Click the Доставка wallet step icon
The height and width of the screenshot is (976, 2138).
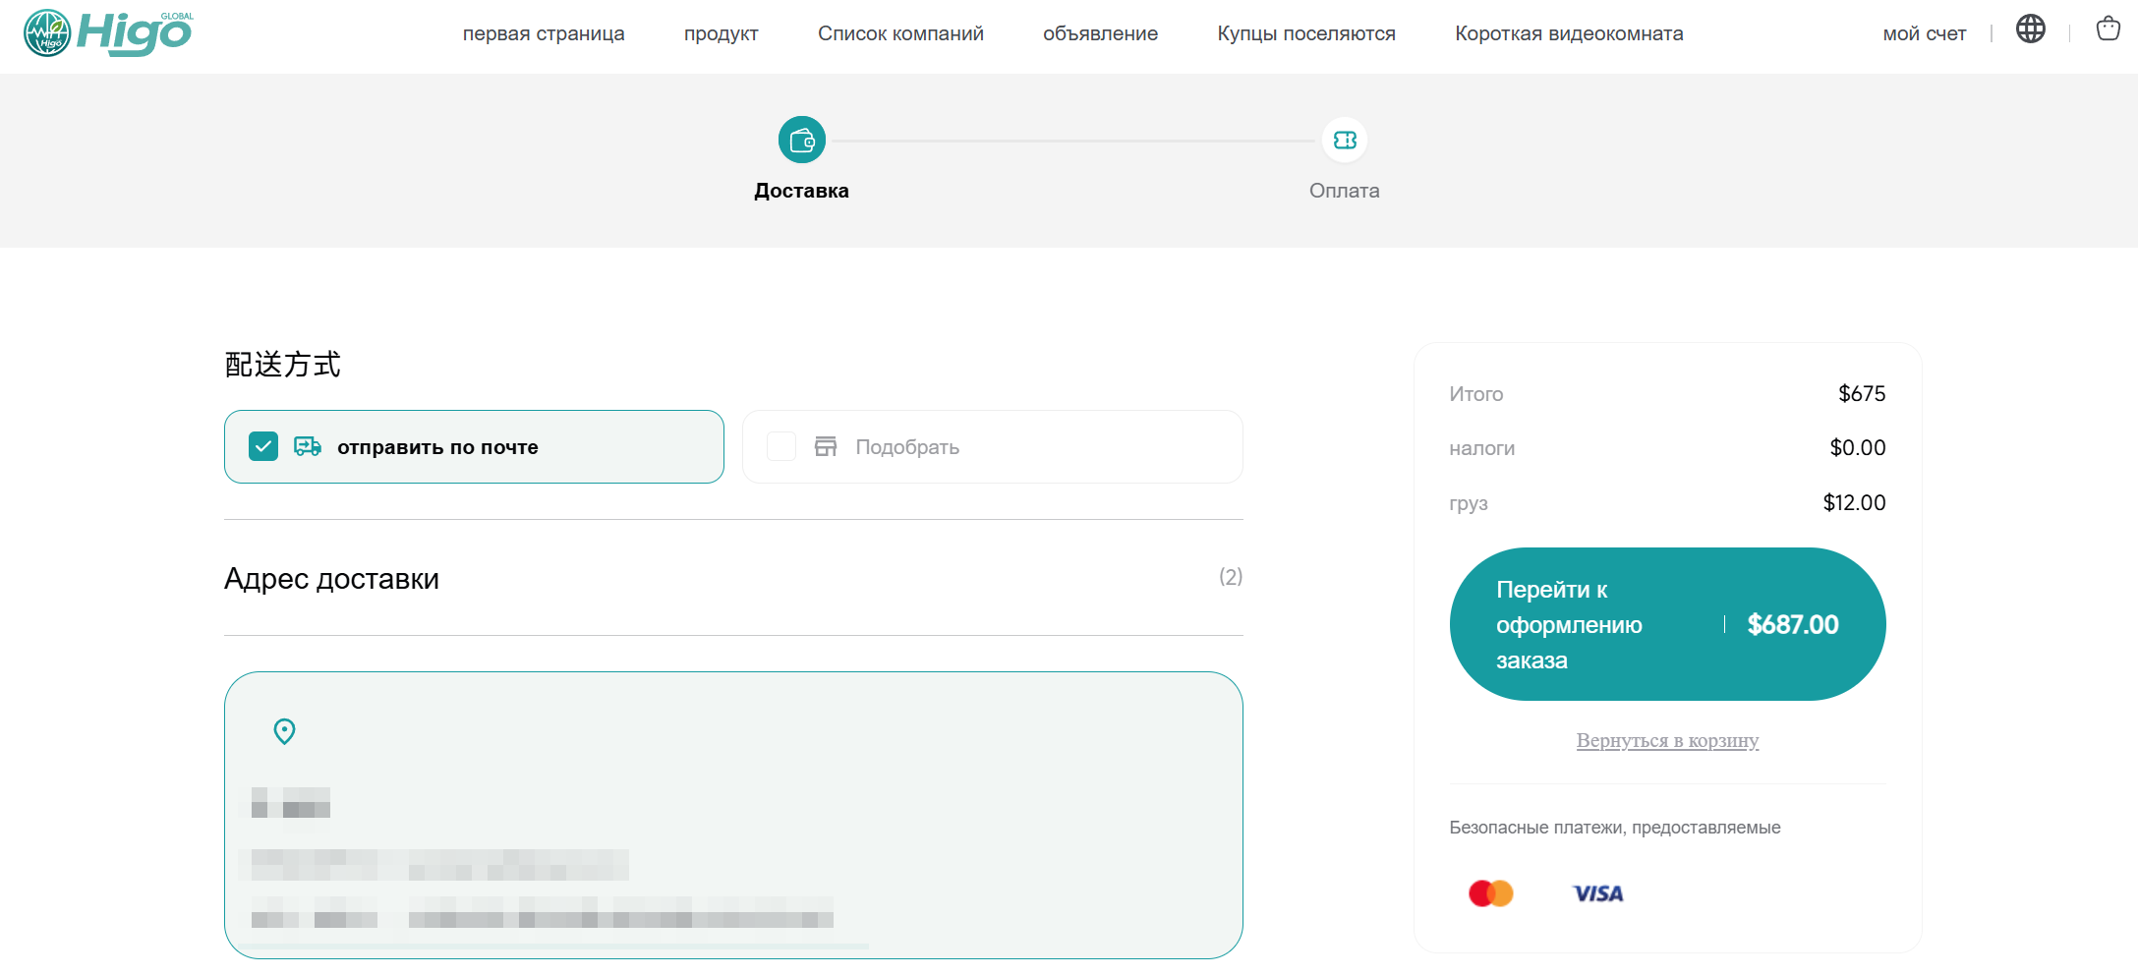coord(801,141)
